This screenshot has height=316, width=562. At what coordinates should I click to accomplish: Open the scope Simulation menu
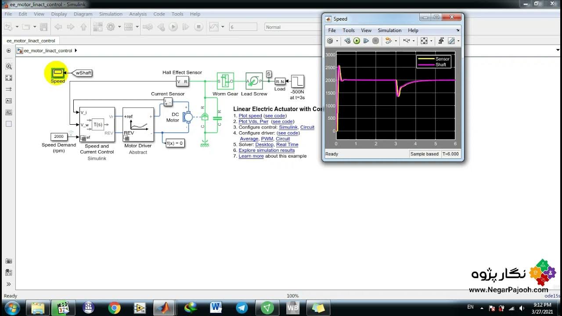[x=389, y=30]
